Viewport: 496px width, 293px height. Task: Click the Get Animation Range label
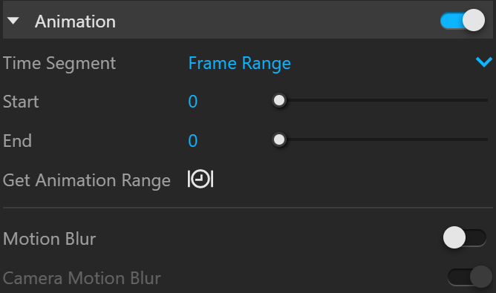tap(87, 180)
